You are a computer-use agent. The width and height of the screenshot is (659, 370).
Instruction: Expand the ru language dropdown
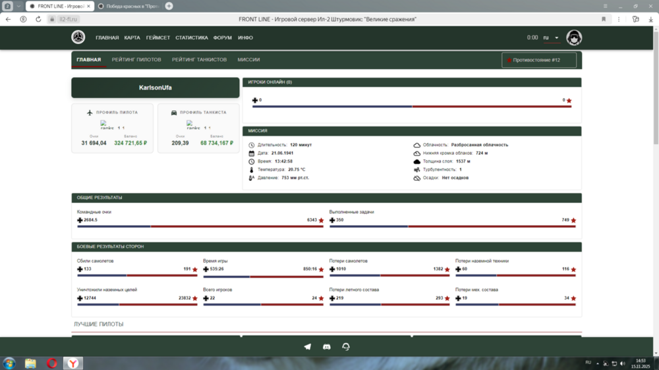point(551,38)
